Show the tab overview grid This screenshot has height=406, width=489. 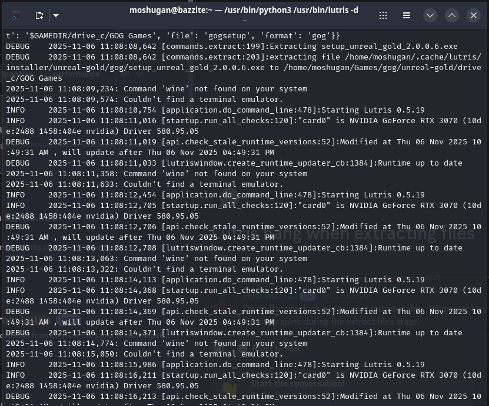(x=383, y=15)
